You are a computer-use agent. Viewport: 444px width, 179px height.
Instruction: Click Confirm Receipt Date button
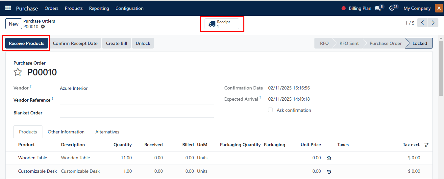[75, 43]
